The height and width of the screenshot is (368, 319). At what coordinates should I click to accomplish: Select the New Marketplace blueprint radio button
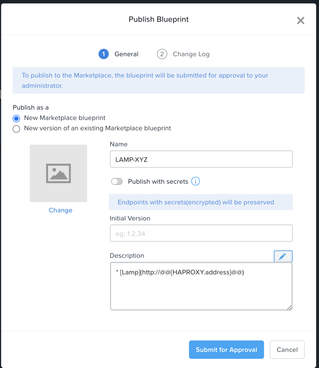coord(16,118)
